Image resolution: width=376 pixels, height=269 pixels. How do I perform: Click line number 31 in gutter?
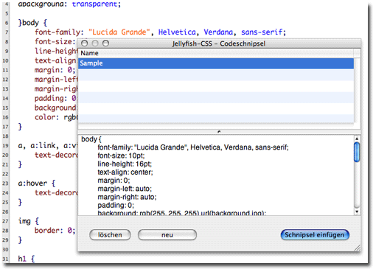5,259
